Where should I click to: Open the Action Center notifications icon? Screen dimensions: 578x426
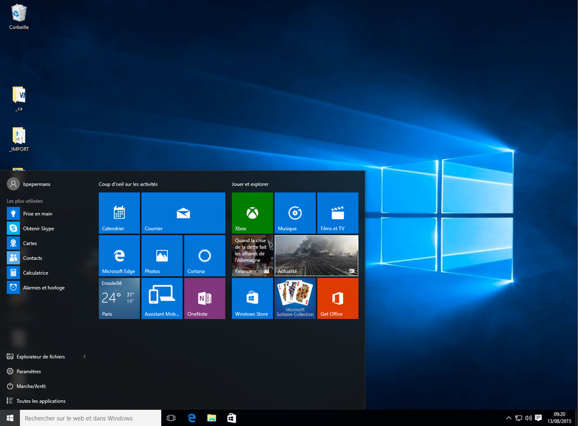coord(538,418)
